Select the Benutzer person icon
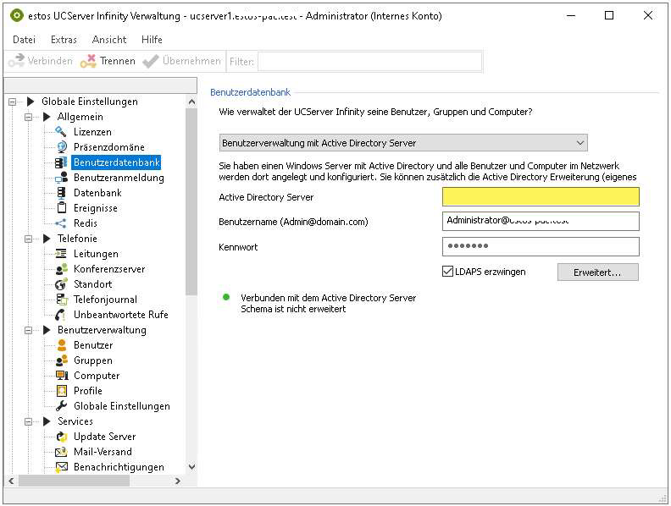Screen dimensions: 671x506 point(61,345)
